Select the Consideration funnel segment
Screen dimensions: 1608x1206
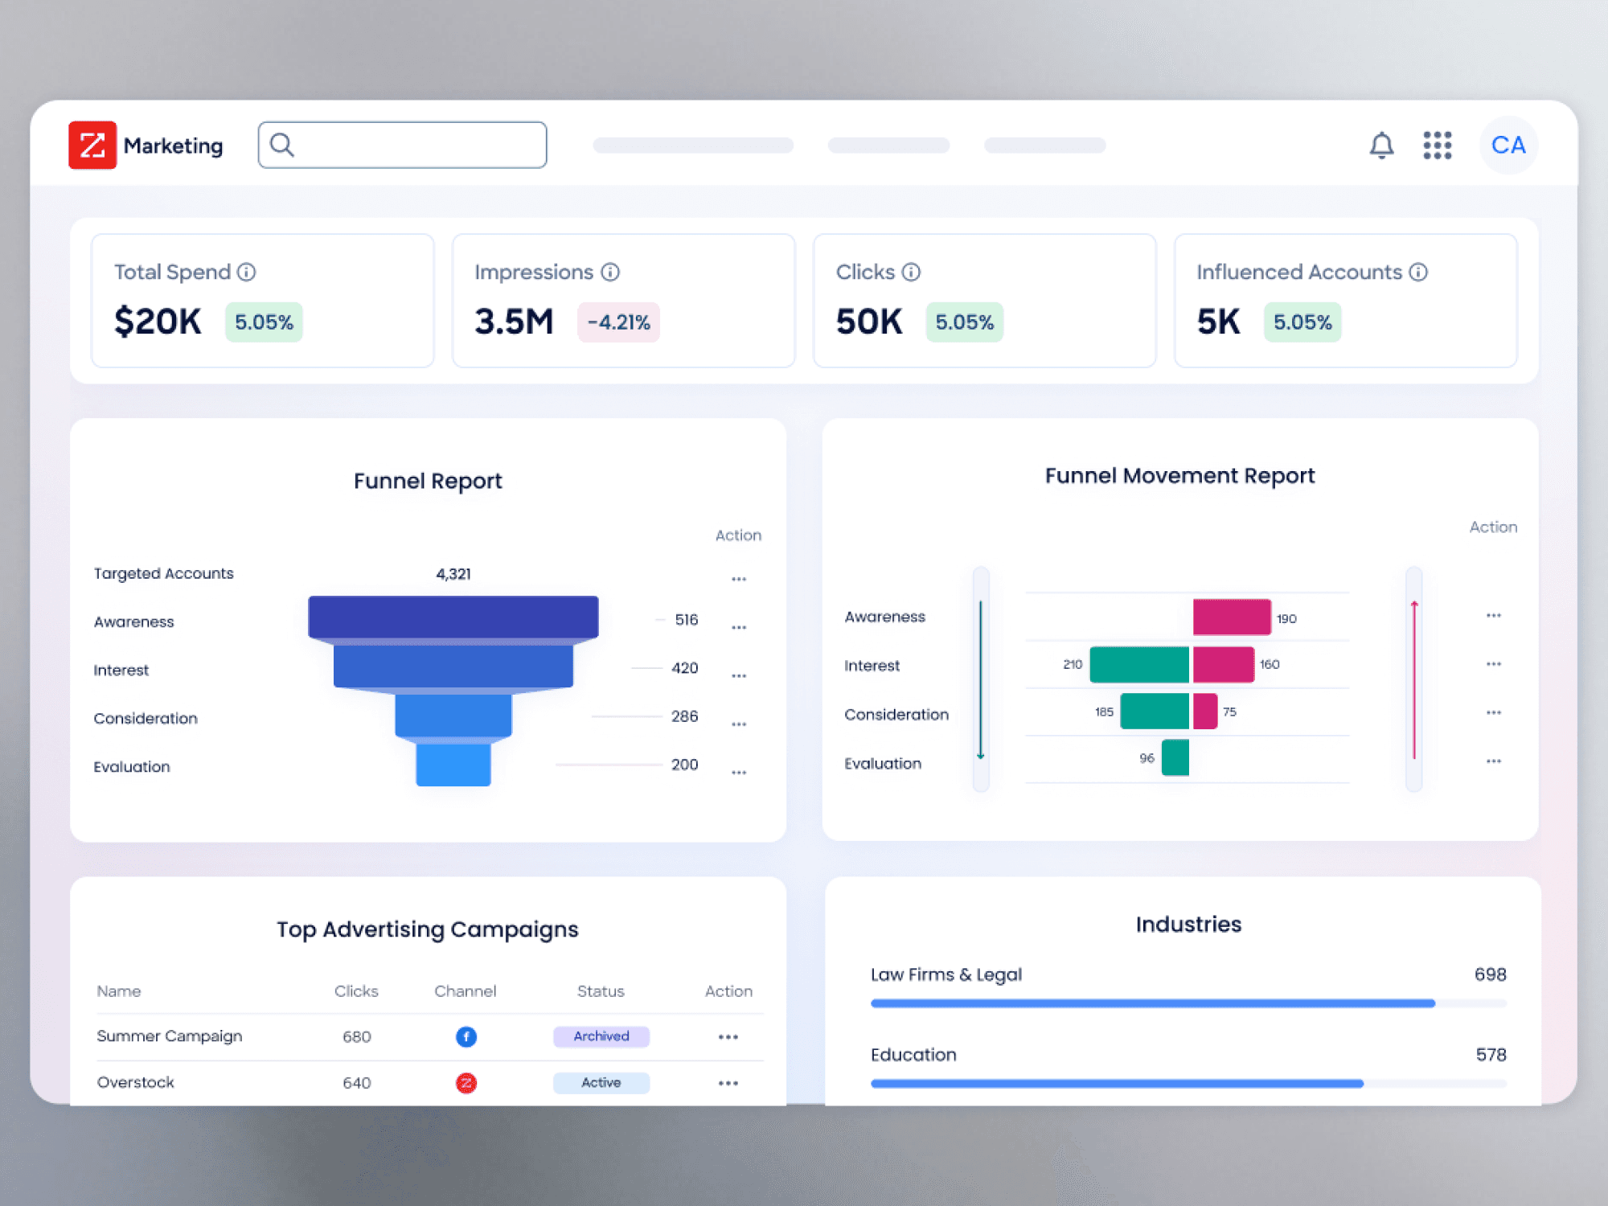(x=453, y=716)
